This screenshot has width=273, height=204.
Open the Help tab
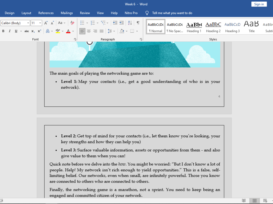pos(114,13)
